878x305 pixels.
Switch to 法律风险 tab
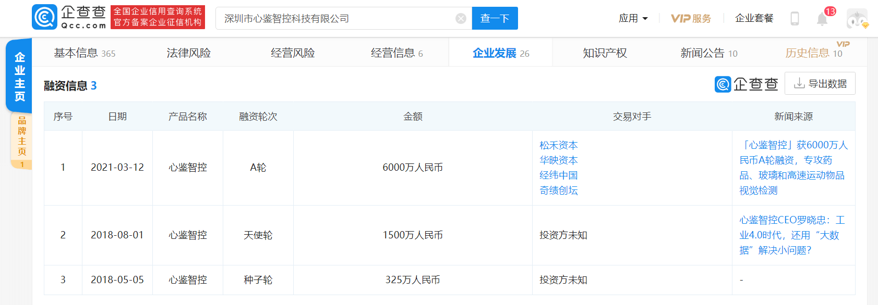coord(188,53)
